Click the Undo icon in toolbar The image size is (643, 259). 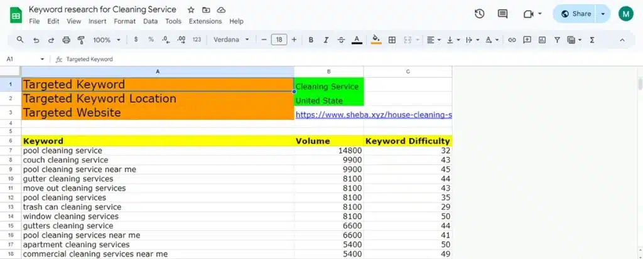point(36,40)
